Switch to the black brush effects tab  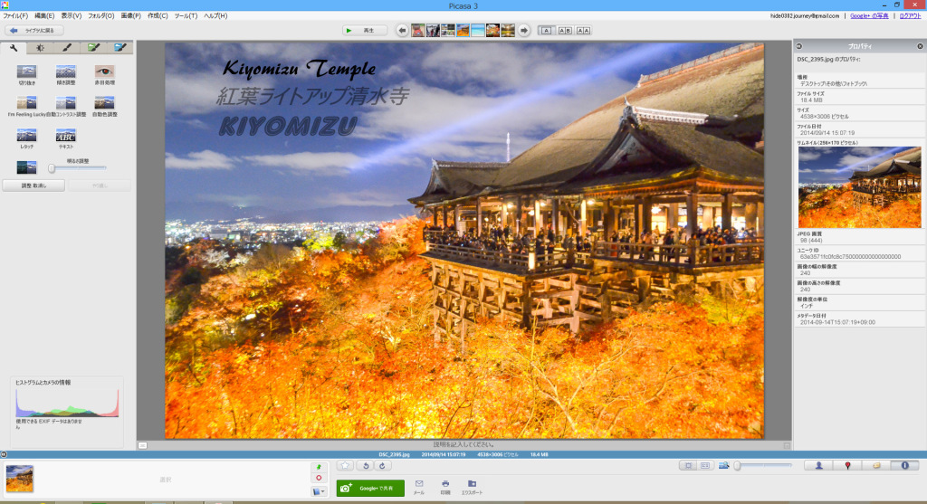tap(67, 48)
